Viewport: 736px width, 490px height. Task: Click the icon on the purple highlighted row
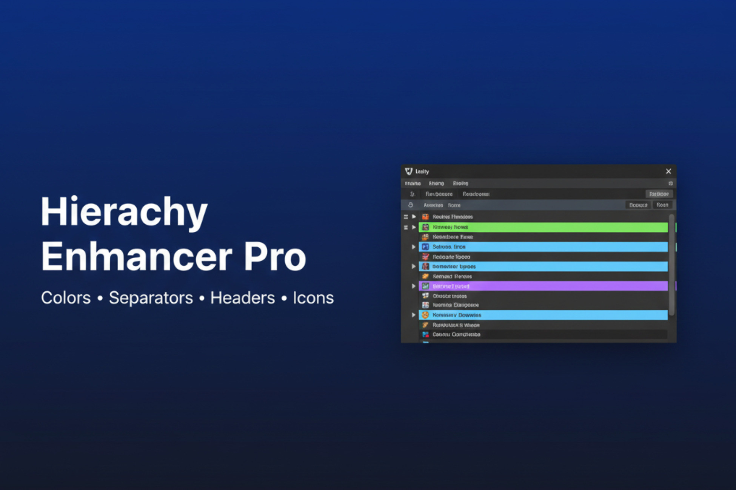[425, 286]
